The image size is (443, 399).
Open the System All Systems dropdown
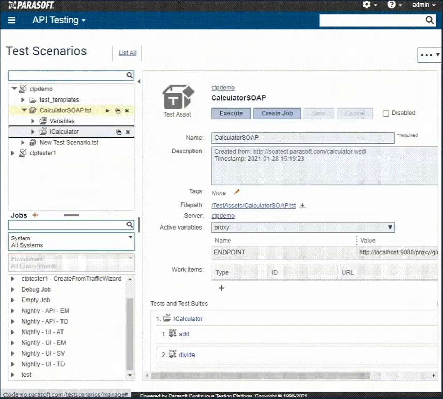pyautogui.click(x=71, y=242)
